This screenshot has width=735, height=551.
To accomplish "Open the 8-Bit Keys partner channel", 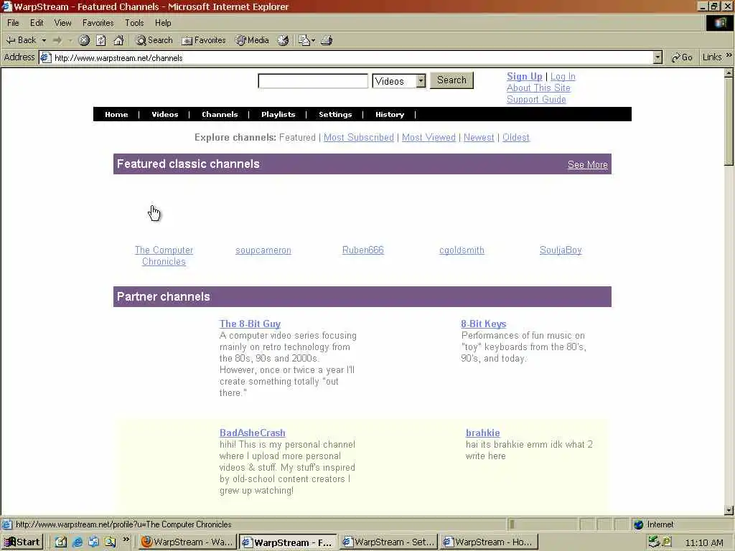I will point(483,324).
